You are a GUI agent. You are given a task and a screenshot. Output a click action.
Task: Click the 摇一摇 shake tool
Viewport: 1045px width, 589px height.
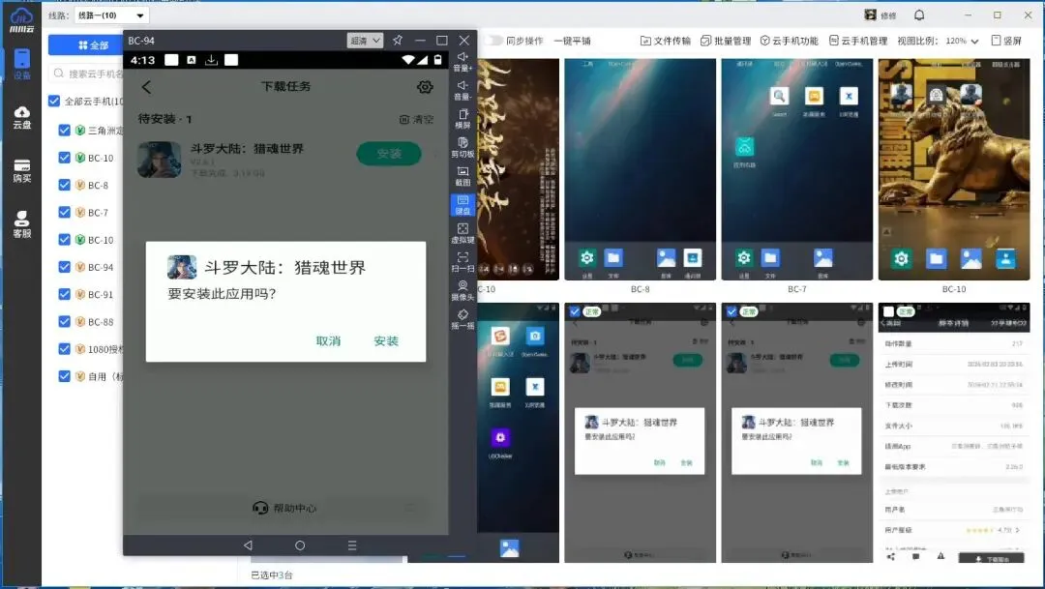point(463,319)
